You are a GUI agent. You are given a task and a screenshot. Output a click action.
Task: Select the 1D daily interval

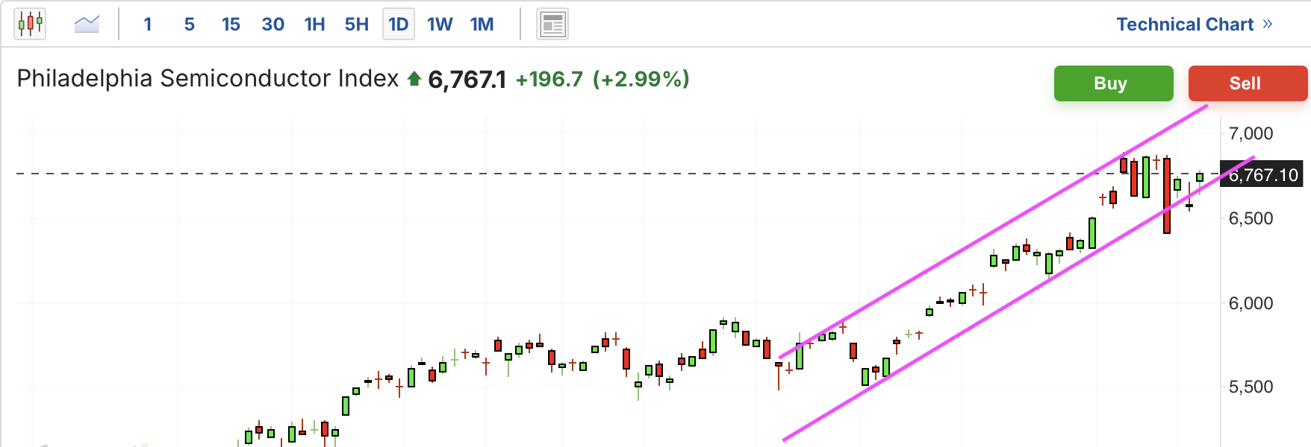(399, 25)
